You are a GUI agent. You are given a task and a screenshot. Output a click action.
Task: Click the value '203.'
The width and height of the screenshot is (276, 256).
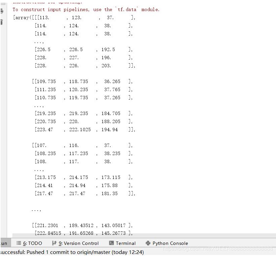tap(106, 66)
